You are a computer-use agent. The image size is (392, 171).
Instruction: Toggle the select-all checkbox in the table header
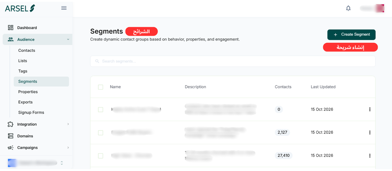click(x=100, y=87)
